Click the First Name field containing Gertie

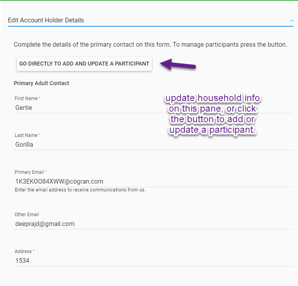(x=153, y=107)
